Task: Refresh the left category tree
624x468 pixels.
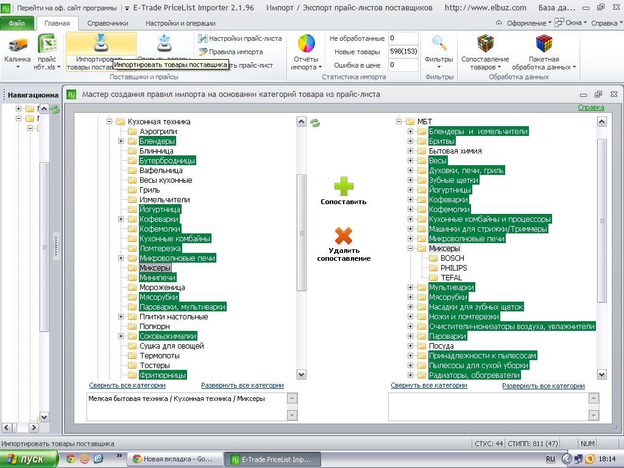Action: [315, 123]
